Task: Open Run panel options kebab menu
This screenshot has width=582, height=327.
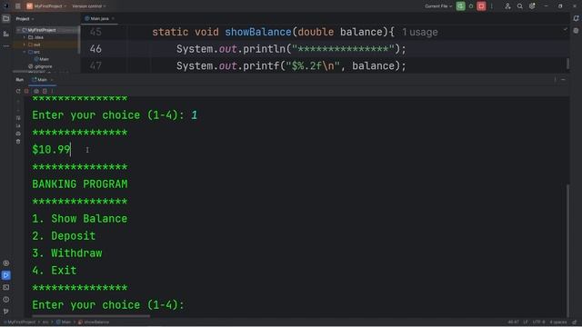Action: (555, 80)
